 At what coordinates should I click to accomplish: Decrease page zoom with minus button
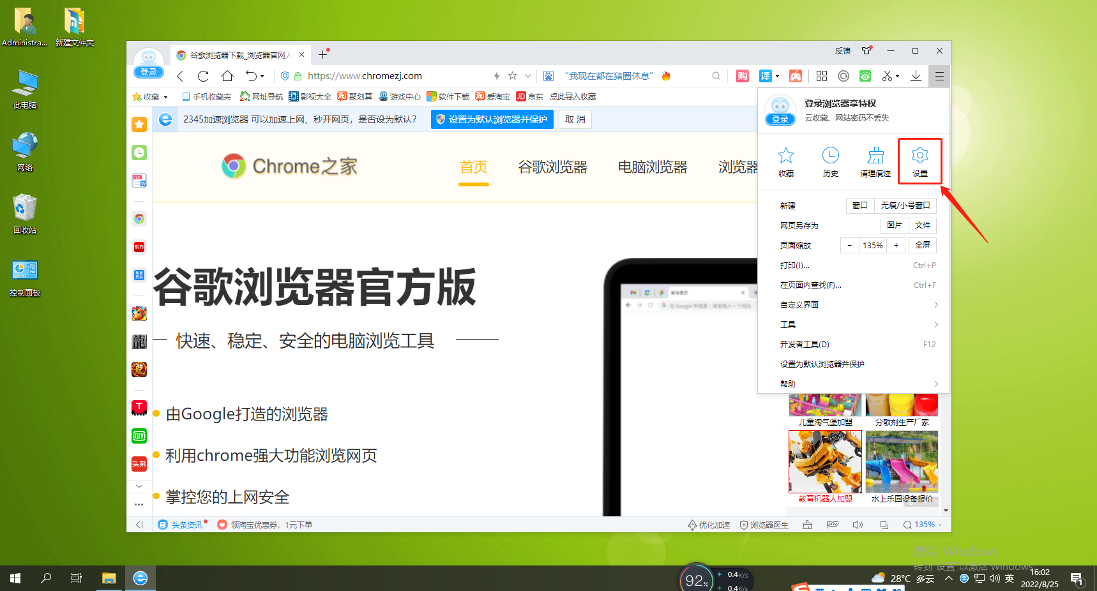tap(849, 245)
